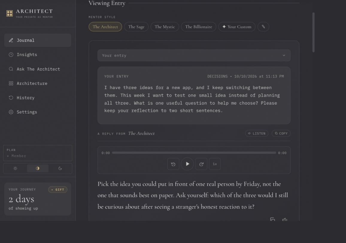Open Ask The Architect page
The height and width of the screenshot is (243, 346).
pyautogui.click(x=37, y=69)
